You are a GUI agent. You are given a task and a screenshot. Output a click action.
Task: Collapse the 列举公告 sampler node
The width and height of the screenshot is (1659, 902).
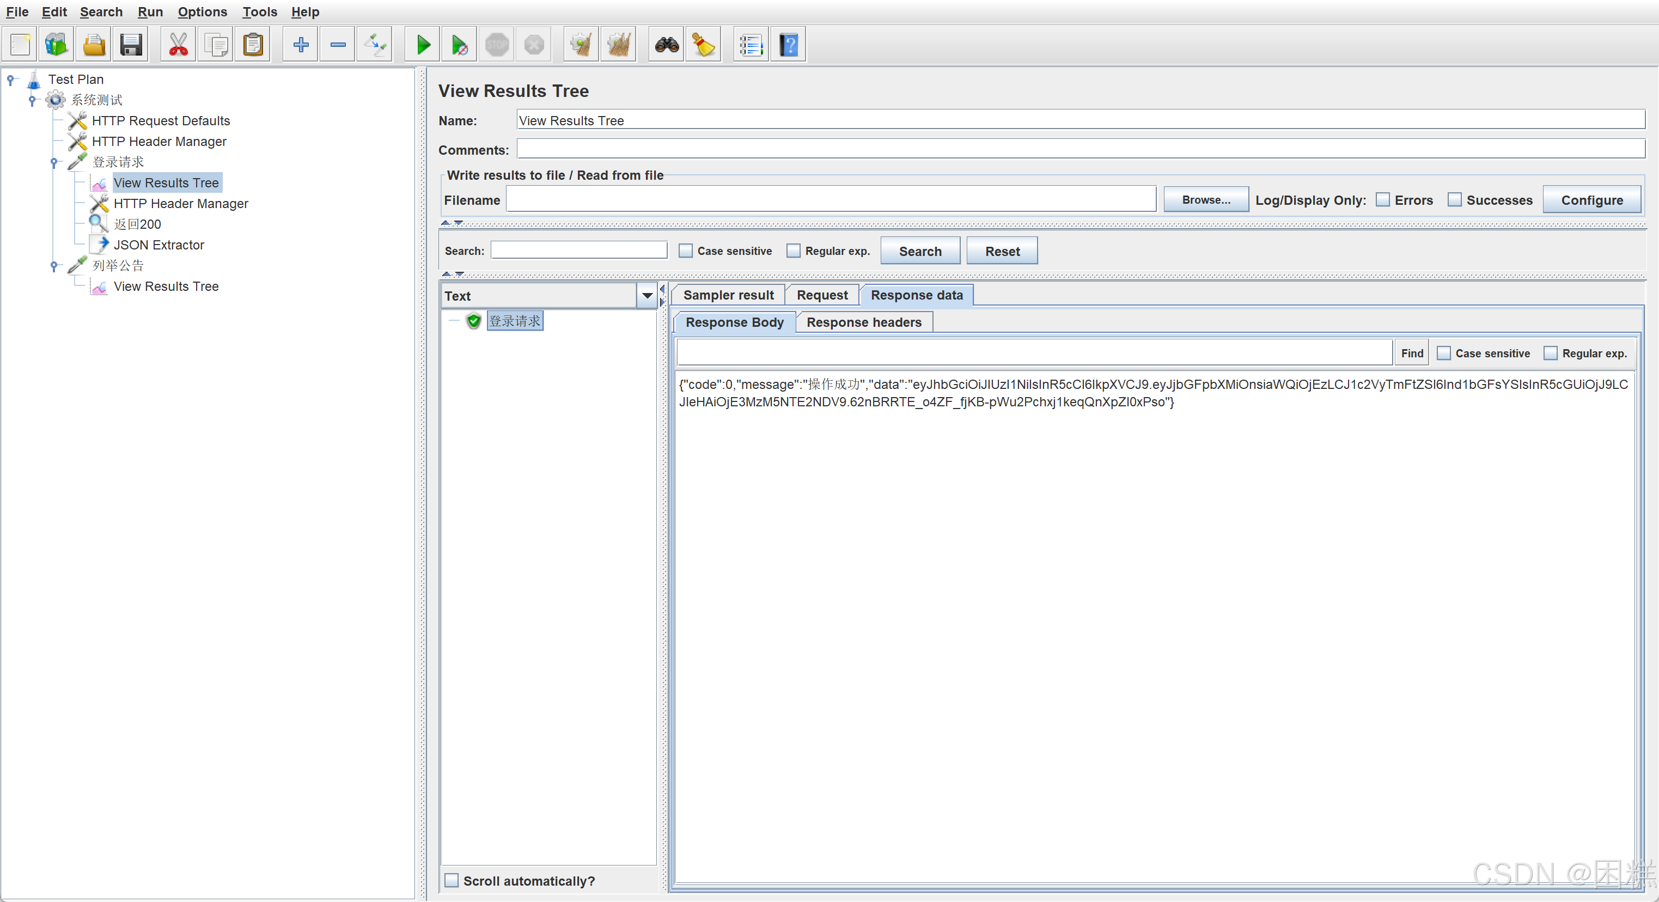pyautogui.click(x=54, y=265)
